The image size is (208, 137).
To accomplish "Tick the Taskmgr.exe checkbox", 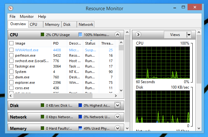I will (12, 66).
